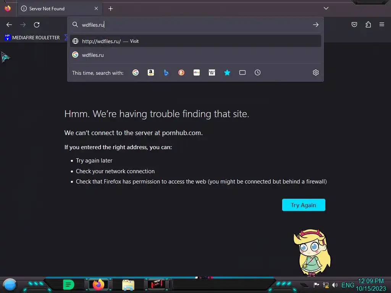Click the Windows Start orb

[10, 285]
